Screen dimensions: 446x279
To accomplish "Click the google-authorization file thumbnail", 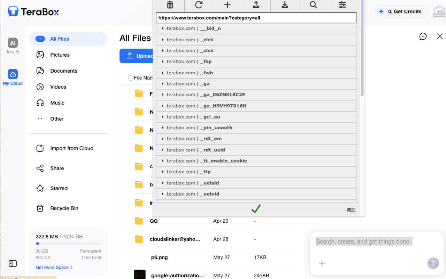I will [140, 274].
